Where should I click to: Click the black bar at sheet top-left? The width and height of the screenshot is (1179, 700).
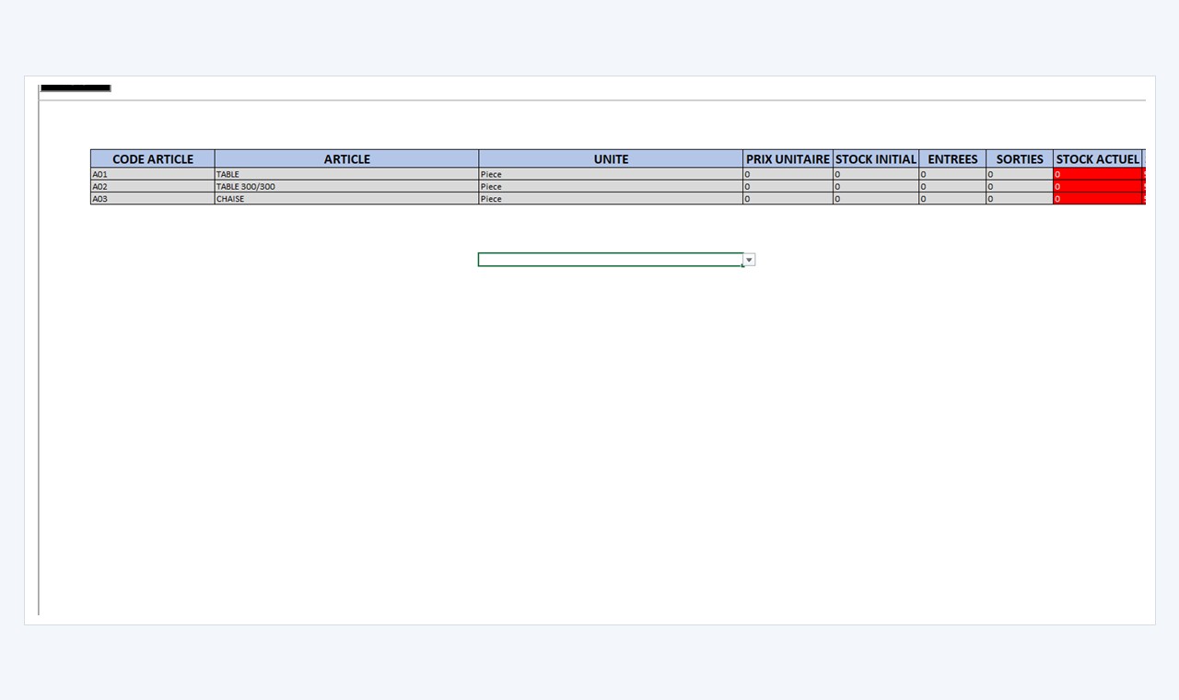[x=76, y=87]
